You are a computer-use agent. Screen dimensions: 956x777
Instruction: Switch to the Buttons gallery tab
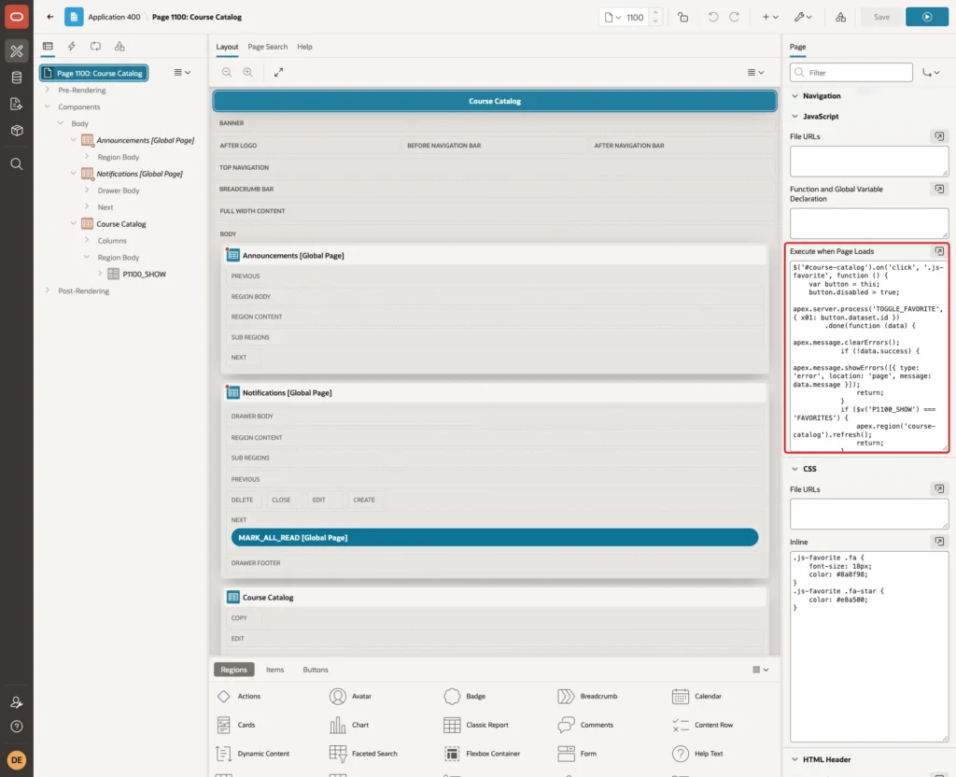pos(316,670)
